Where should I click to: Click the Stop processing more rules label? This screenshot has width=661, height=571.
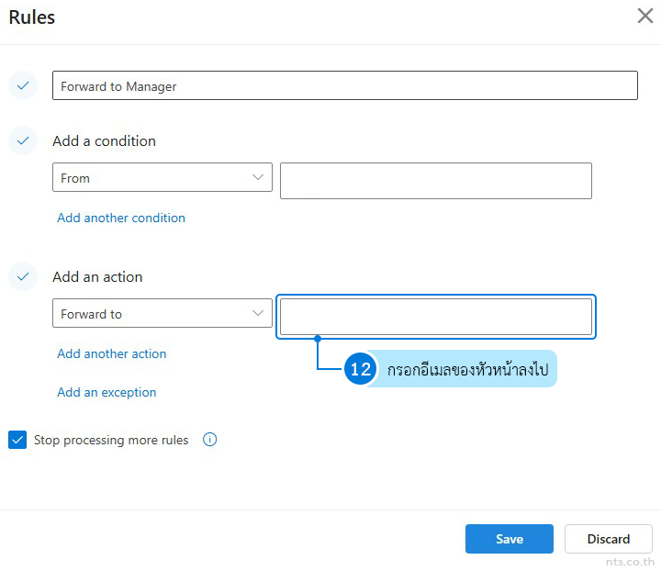111,440
